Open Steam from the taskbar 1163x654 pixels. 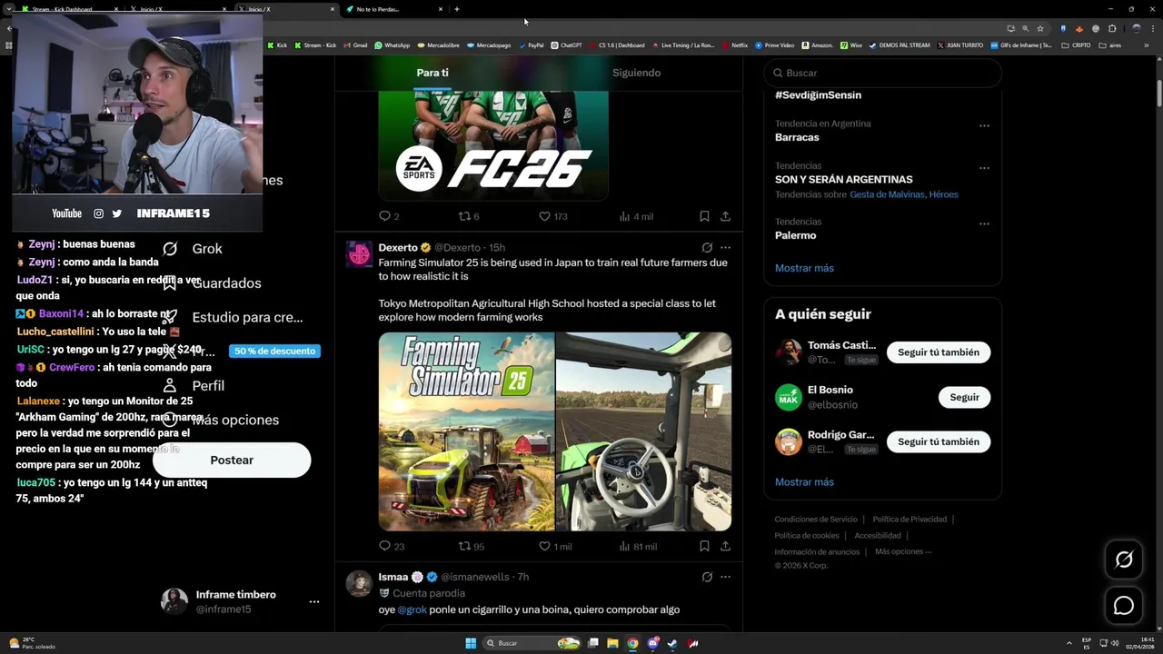point(672,643)
